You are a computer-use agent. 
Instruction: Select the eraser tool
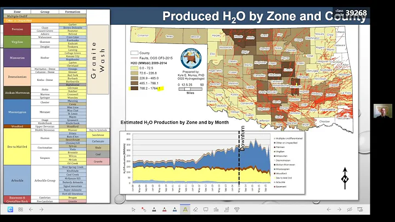click(195, 209)
